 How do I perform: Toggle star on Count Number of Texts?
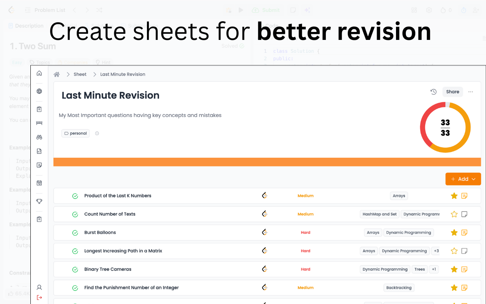(454, 214)
